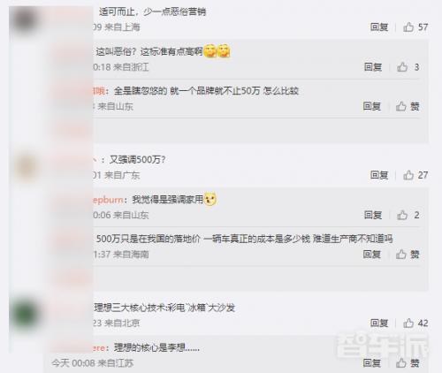Reply to 我觉得是强调家用 comment
Screen dimensions: 442x373
373,215
